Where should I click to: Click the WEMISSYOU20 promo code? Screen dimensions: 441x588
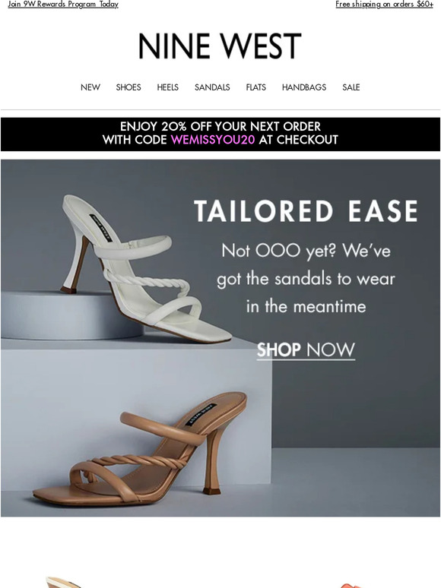(213, 140)
